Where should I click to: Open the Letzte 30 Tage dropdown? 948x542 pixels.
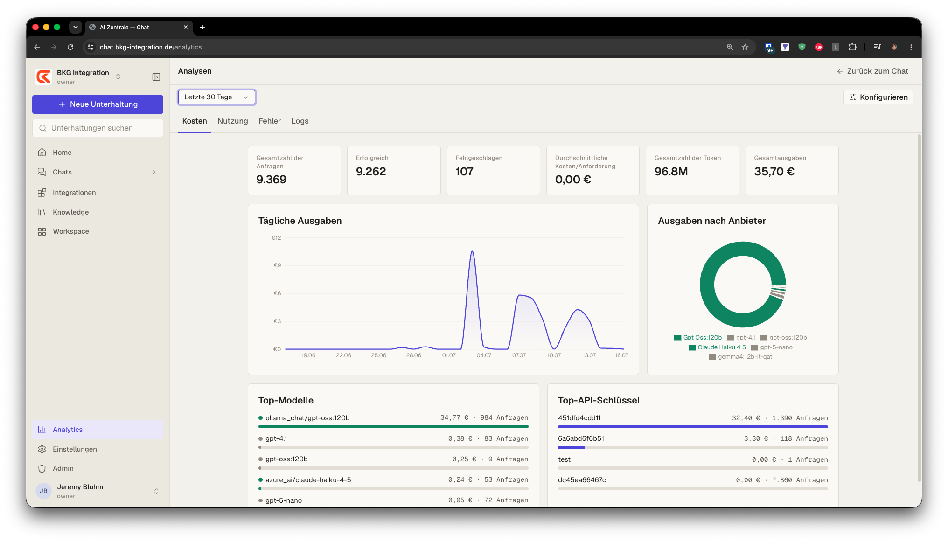[x=216, y=97]
